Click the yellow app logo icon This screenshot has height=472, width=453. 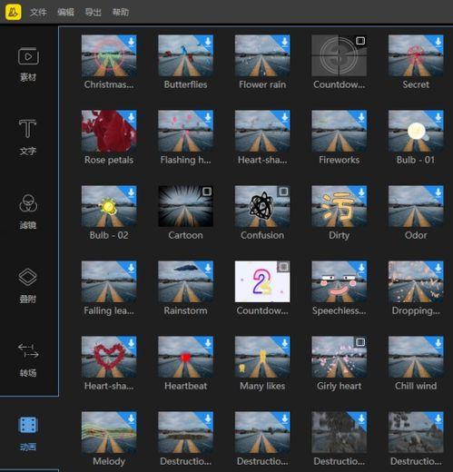[14, 12]
